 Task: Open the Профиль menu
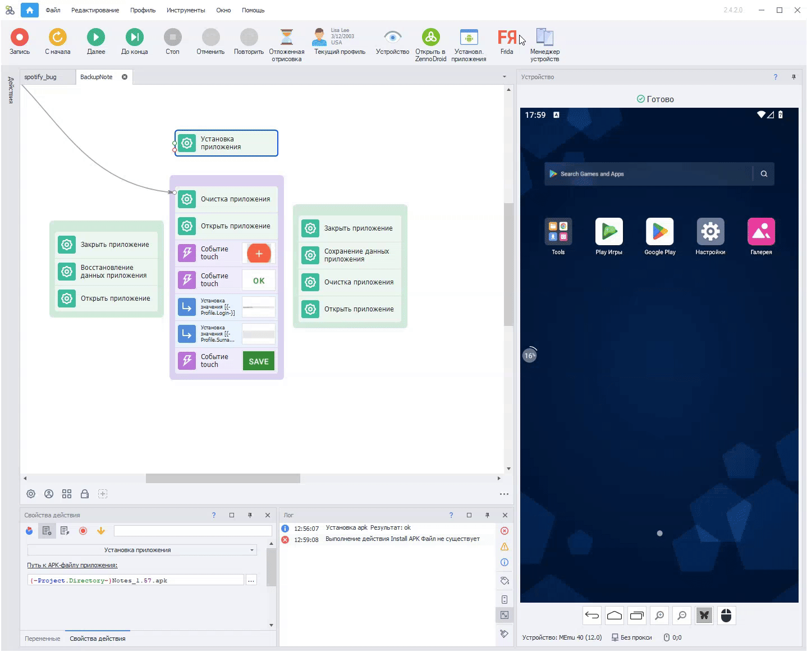[143, 10]
